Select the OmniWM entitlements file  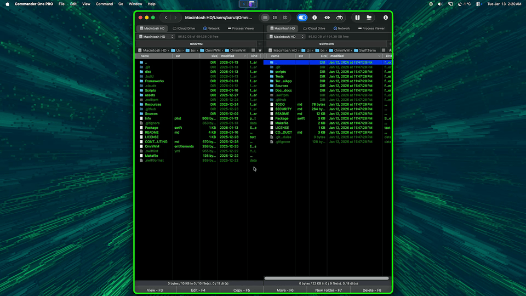tap(198, 146)
